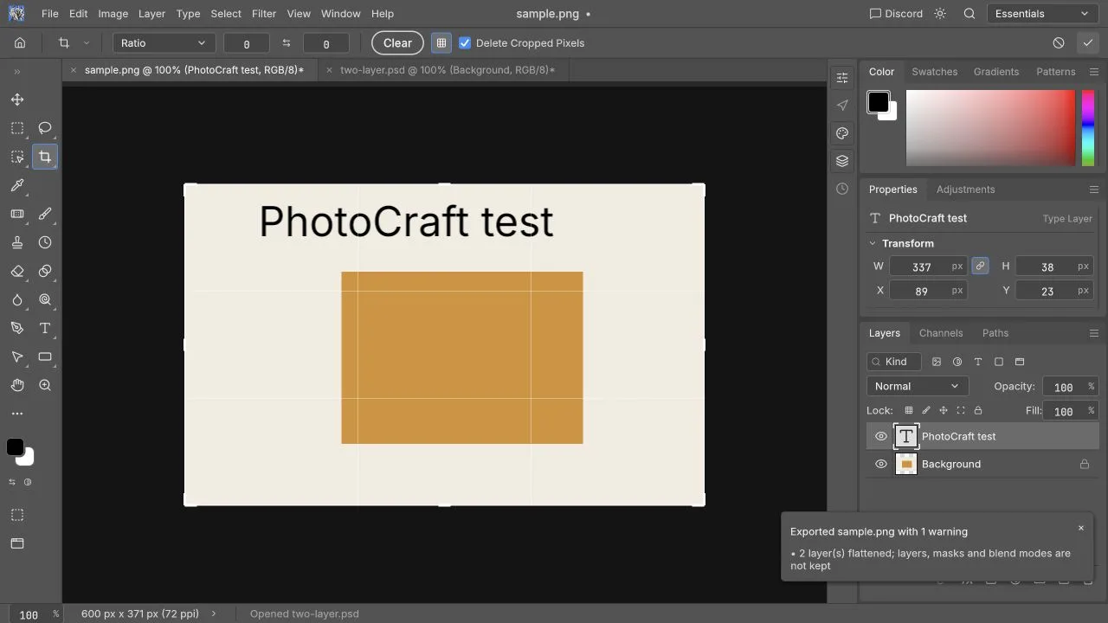Open the Discord link

(x=896, y=14)
